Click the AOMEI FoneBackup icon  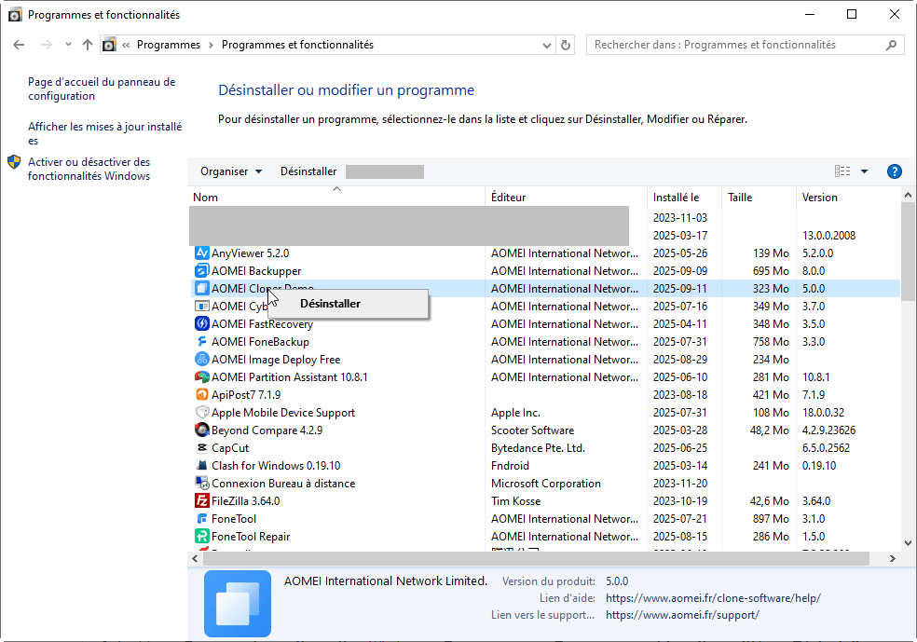point(202,341)
